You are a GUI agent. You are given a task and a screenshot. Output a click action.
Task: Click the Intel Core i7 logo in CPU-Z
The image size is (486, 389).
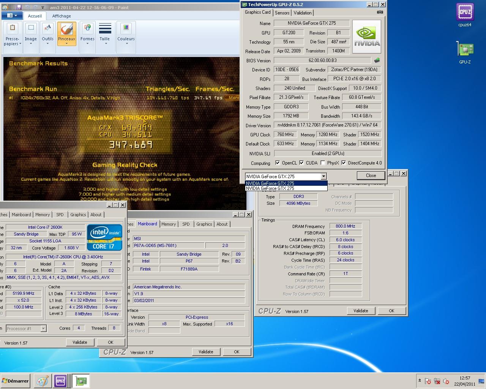pos(104,237)
